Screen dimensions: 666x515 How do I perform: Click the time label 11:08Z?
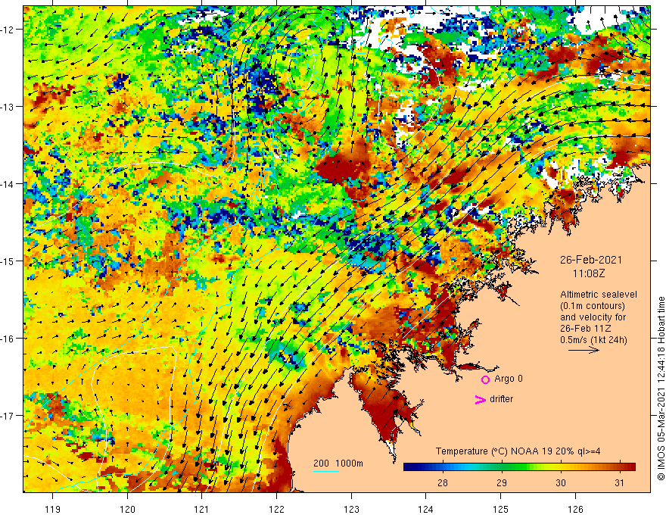tap(589, 273)
